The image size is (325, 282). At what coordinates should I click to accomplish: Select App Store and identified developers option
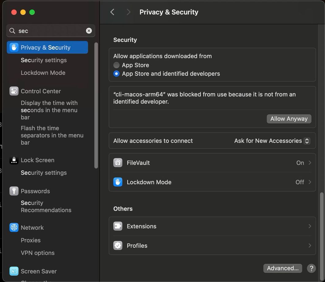click(x=117, y=74)
